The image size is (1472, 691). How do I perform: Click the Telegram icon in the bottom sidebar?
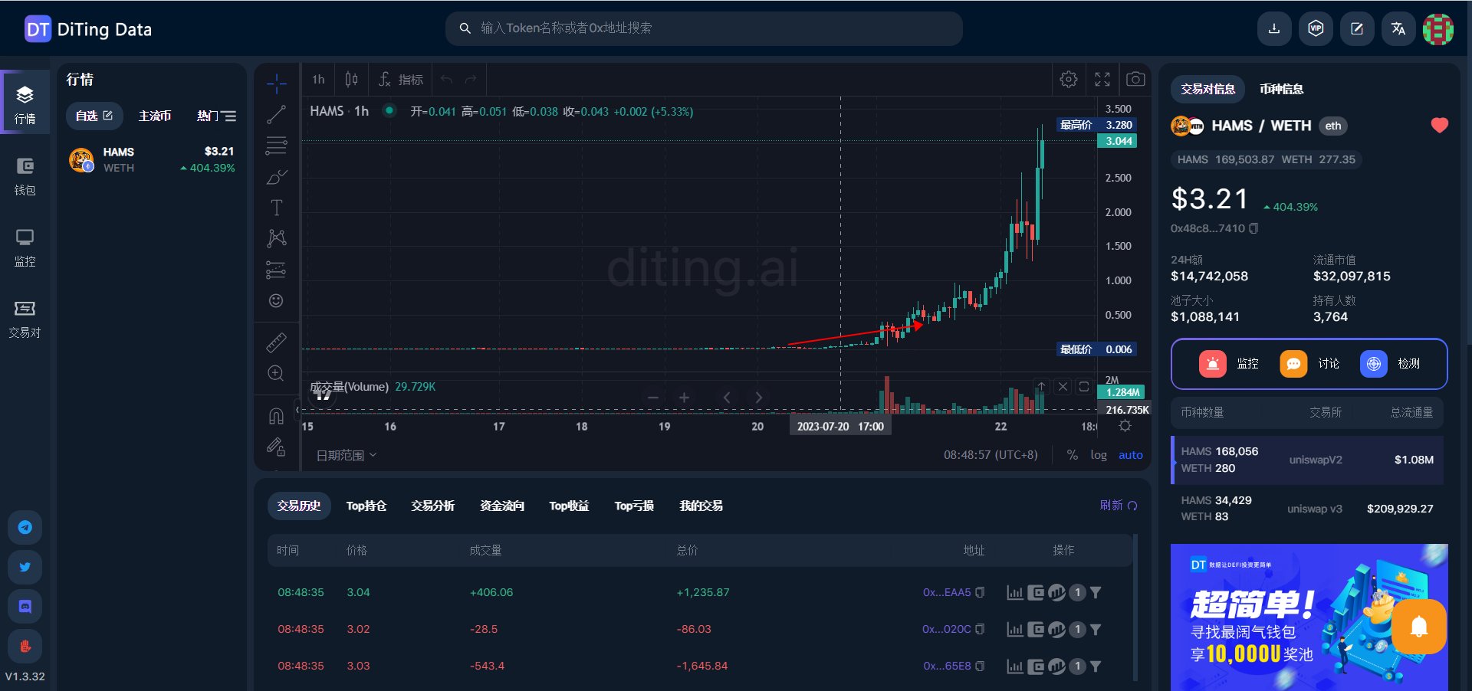[25, 528]
